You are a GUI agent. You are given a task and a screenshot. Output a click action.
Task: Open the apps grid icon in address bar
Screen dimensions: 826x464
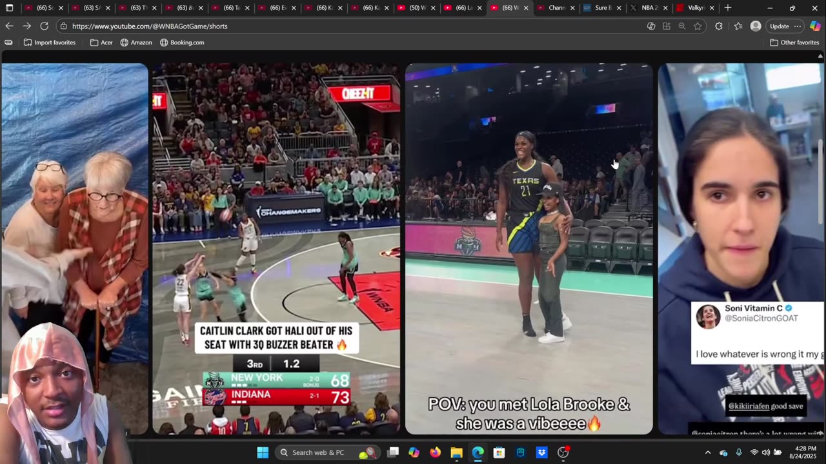click(x=667, y=26)
